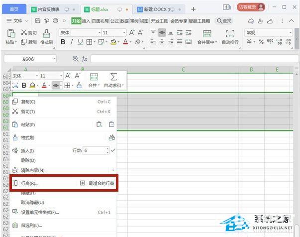Choose 粘贴(P) in the context menu
Screen dimensions: 300x237
point(28,124)
